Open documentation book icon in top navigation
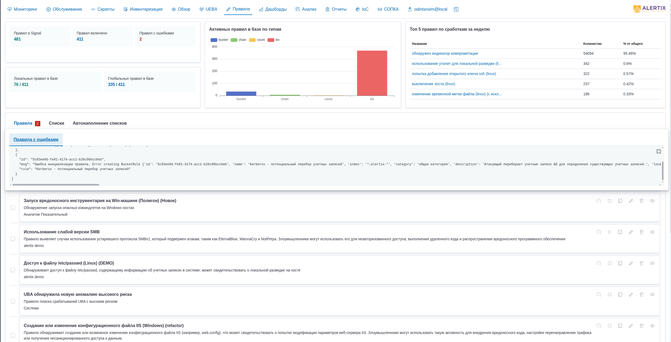The image size is (671, 342). click(x=456, y=9)
